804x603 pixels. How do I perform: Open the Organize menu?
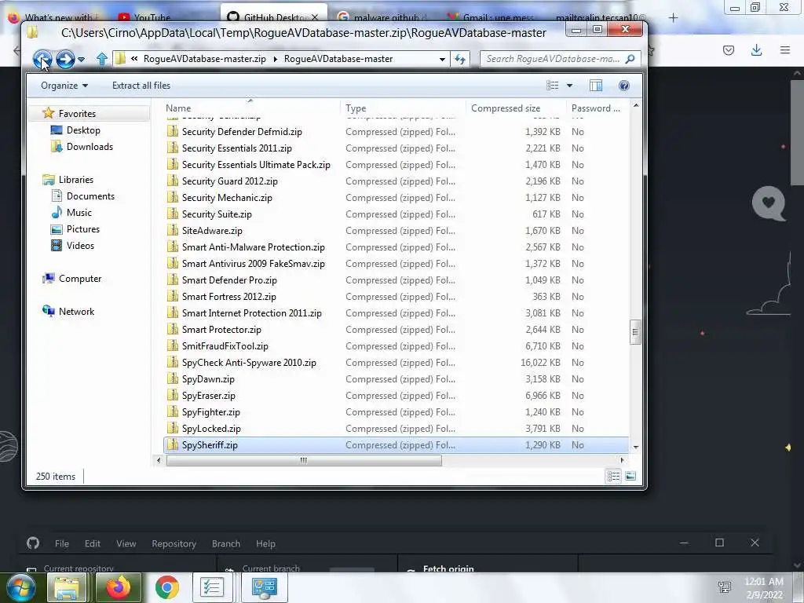coord(64,86)
